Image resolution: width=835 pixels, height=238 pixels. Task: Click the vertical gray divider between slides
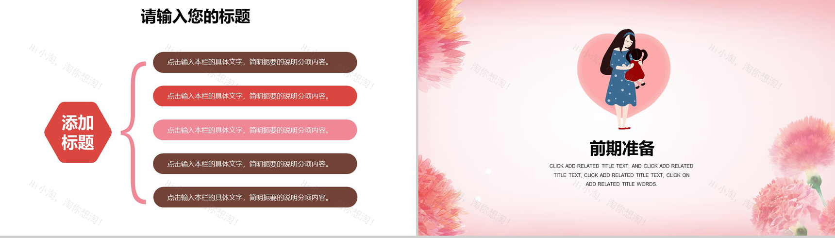[x=417, y=119]
